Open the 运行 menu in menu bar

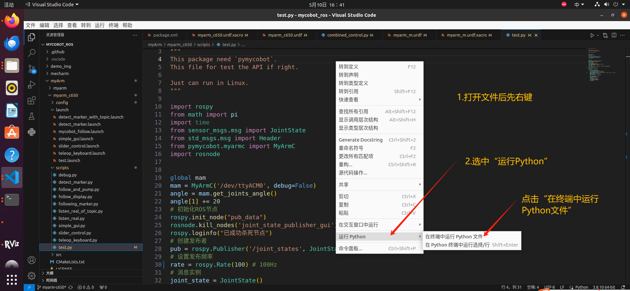(100, 25)
